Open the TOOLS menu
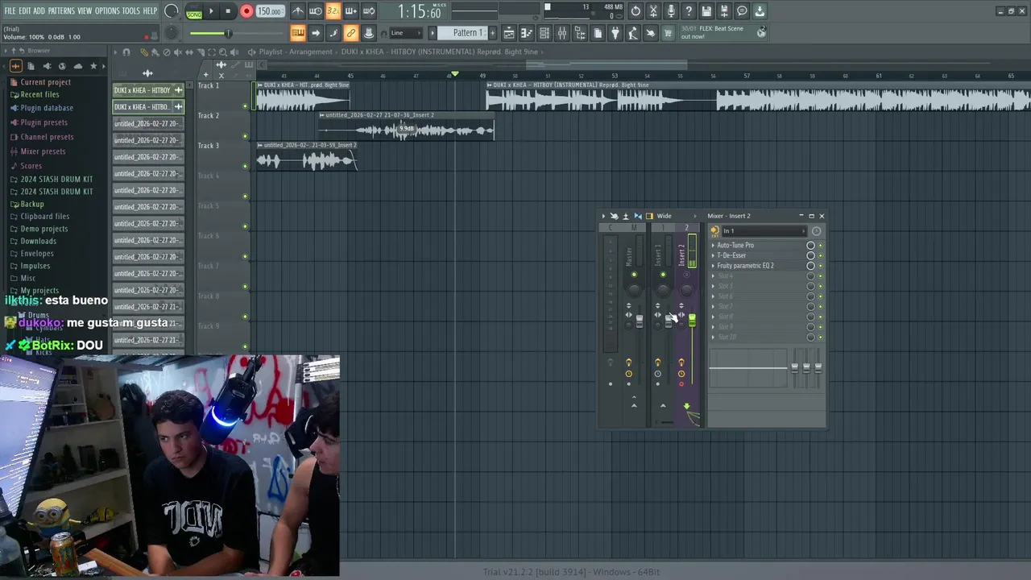The image size is (1031, 580). pos(130,10)
